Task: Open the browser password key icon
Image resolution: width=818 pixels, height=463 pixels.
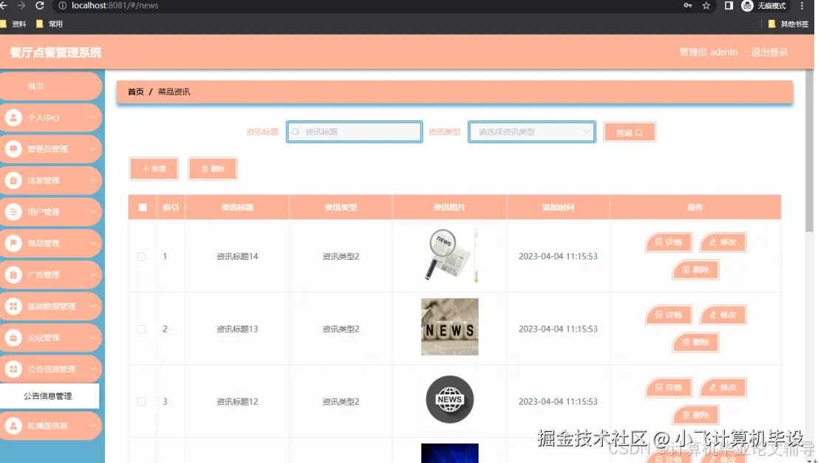Action: tap(688, 5)
